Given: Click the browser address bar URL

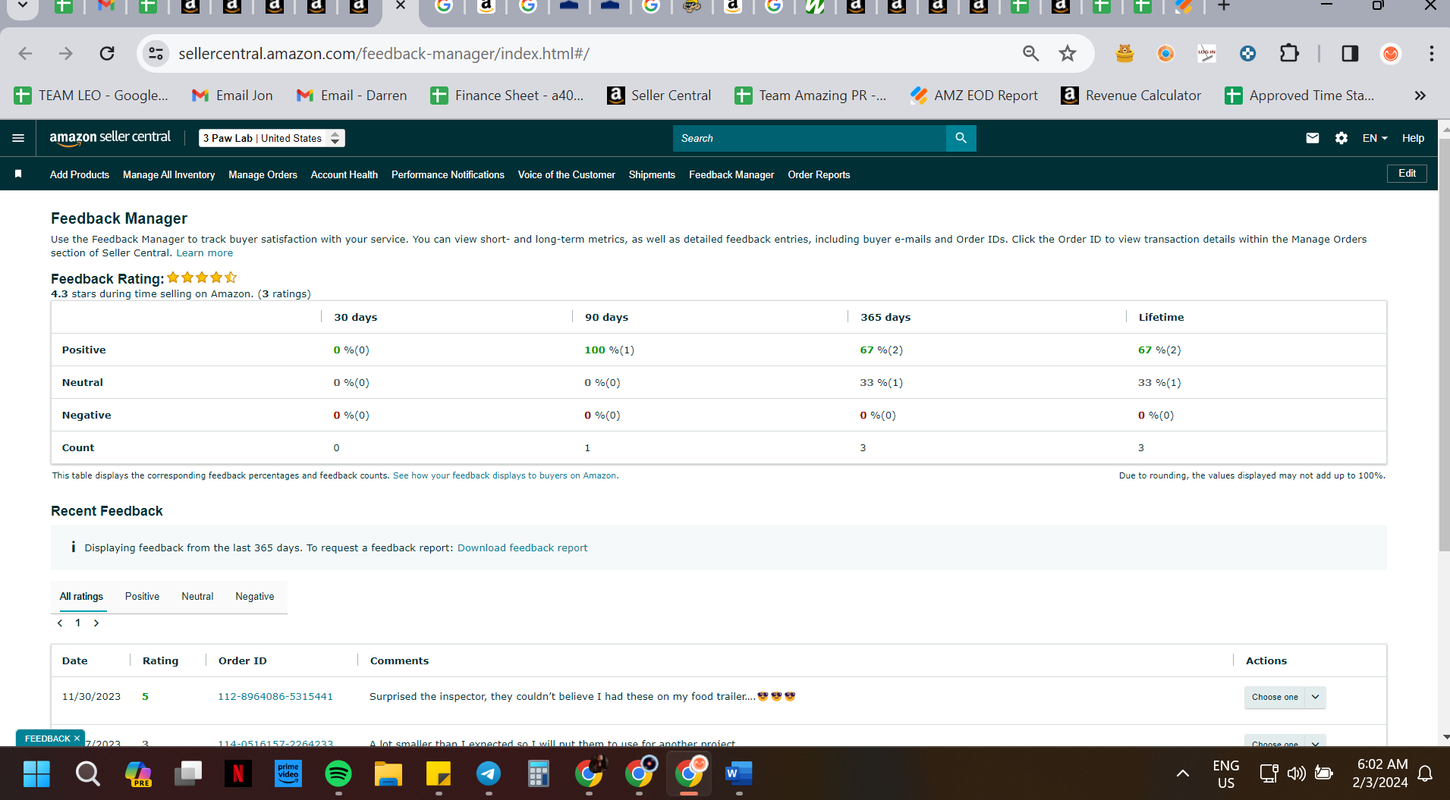Looking at the screenshot, I should pos(384,53).
